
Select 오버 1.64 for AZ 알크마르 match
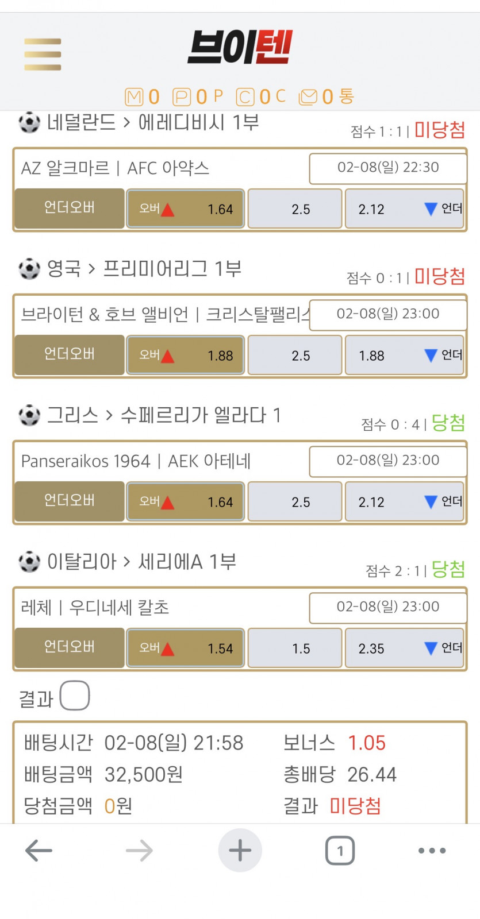click(x=186, y=208)
